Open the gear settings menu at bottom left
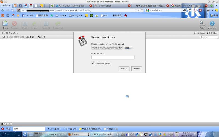This screenshot has height=137, width=219. coord(3,124)
